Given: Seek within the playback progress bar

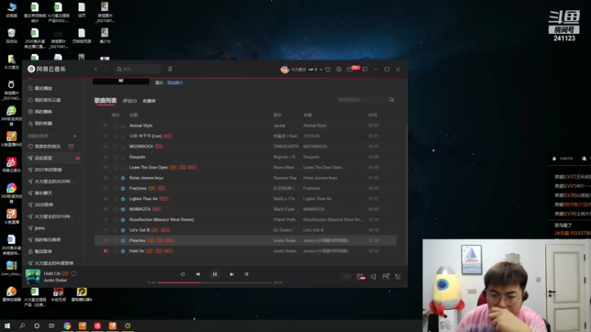Looking at the screenshot, I should pyautogui.click(x=214, y=283).
